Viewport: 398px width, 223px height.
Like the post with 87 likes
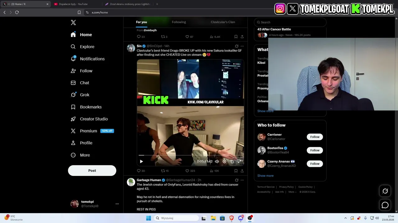(189, 37)
